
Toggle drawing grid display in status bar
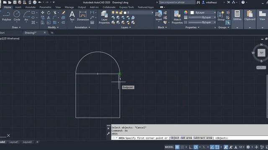pos(177,147)
